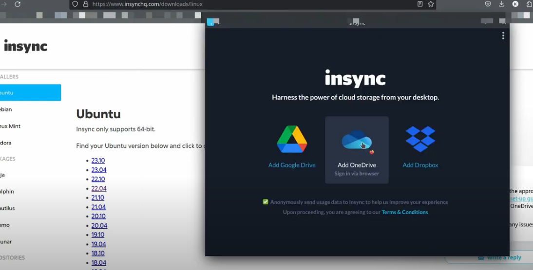Reload the page using the refresh icon
Image resolution: width=533 pixels, height=270 pixels.
pyautogui.click(x=18, y=4)
